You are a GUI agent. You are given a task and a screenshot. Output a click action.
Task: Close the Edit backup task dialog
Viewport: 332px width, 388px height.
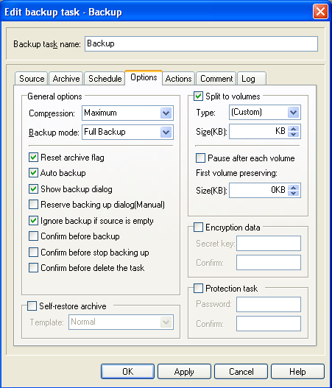[x=320, y=12]
